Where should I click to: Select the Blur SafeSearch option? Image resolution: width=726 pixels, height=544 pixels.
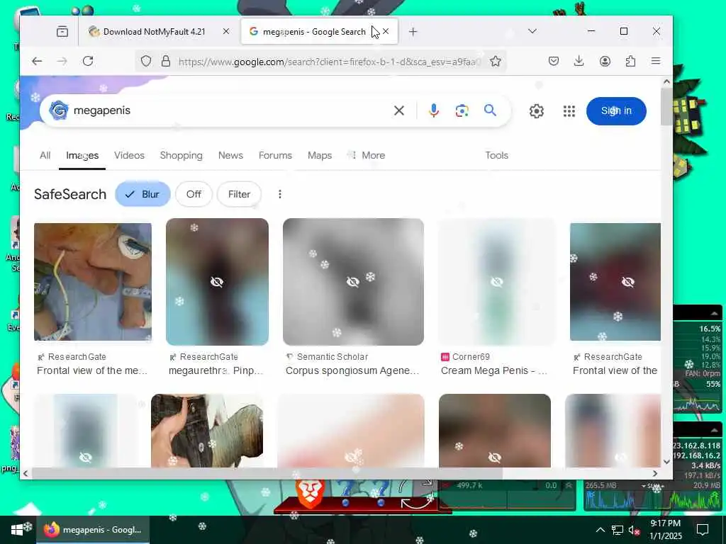[x=143, y=194]
